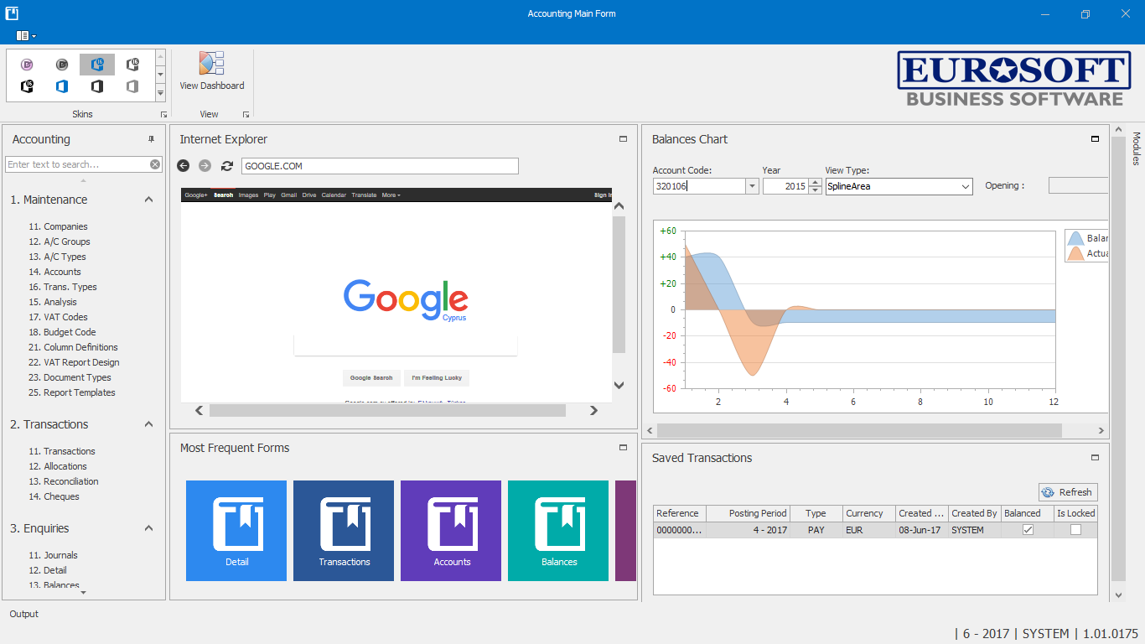Open the Balances form tile
This screenshot has height=644, width=1145.
click(558, 530)
